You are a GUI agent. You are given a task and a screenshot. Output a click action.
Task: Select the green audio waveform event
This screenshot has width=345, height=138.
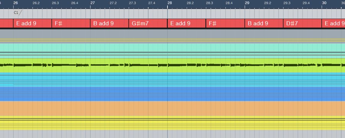(x=172, y=65)
